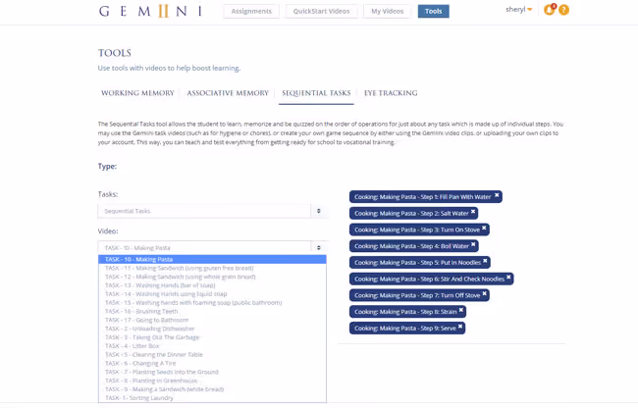Screen dimensions: 638x408
Task: Remove the Step 1: Fill Pan With Water tag
Action: (x=497, y=196)
